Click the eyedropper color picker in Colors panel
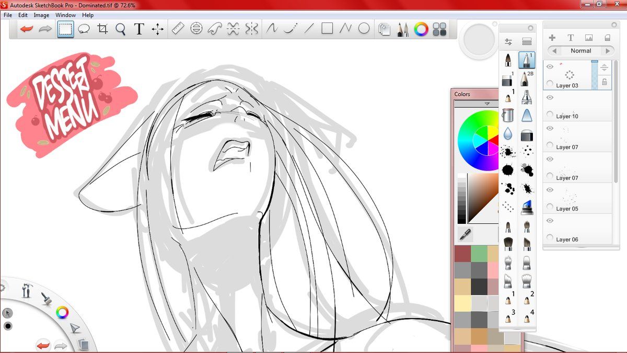 [x=465, y=233]
